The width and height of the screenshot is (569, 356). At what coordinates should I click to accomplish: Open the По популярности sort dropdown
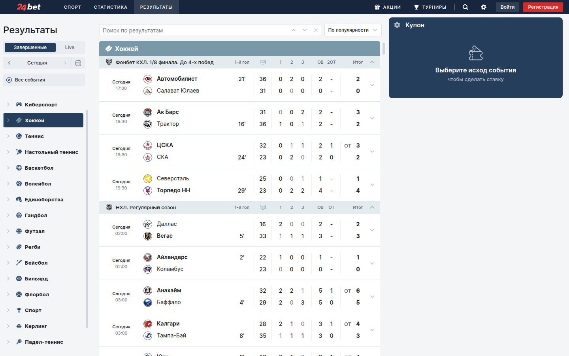coord(353,30)
